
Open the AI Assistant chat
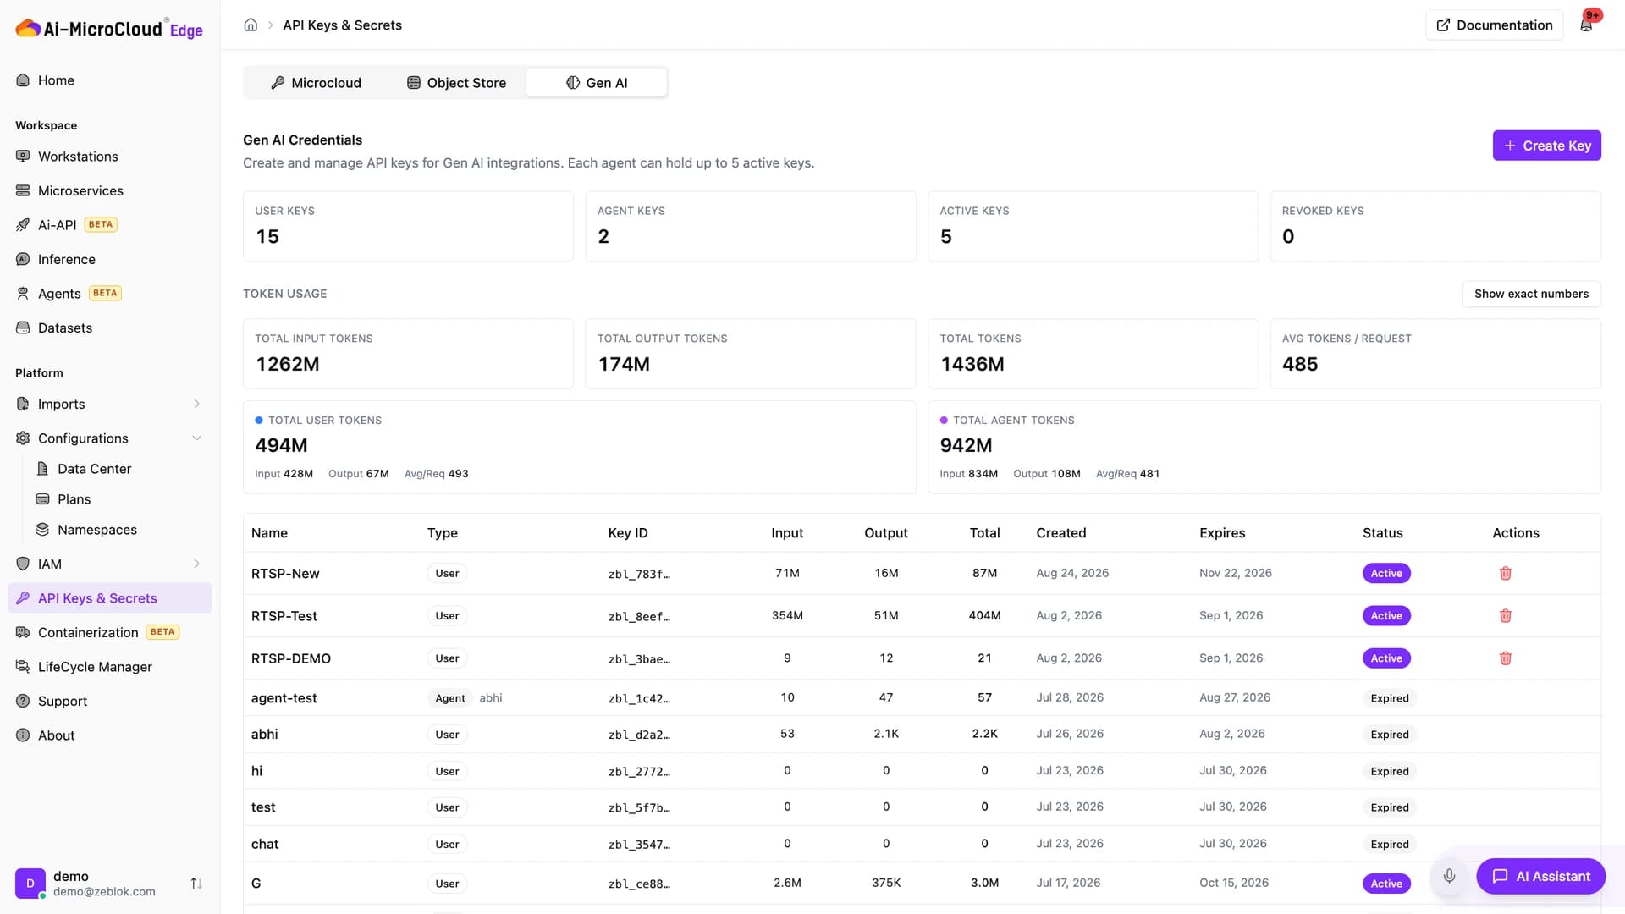point(1541,877)
